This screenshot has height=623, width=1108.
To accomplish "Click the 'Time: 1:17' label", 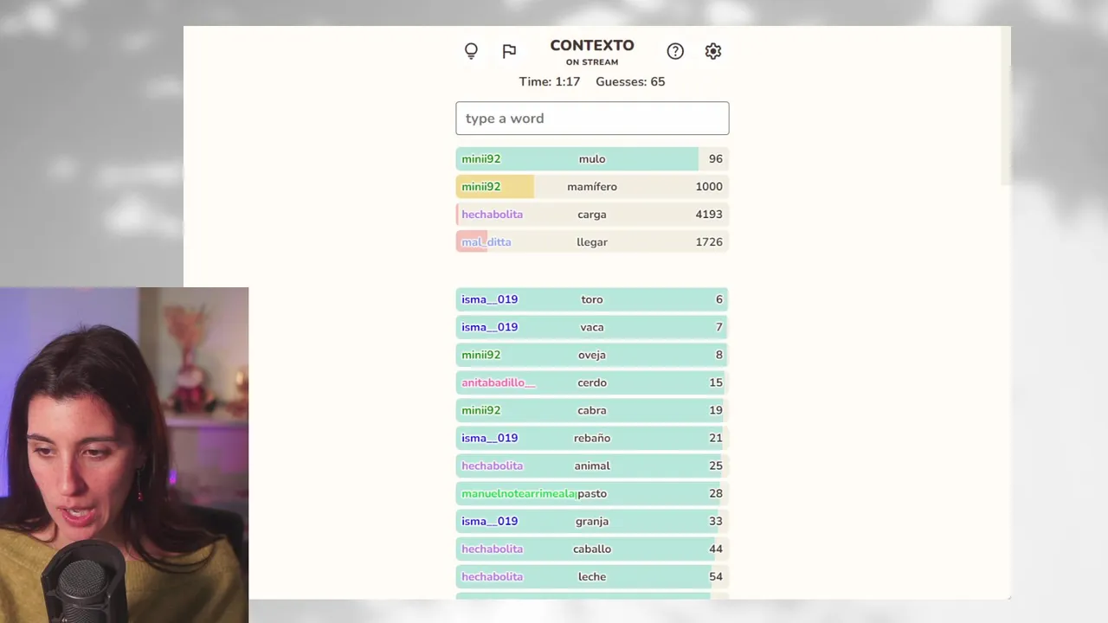I will point(550,81).
